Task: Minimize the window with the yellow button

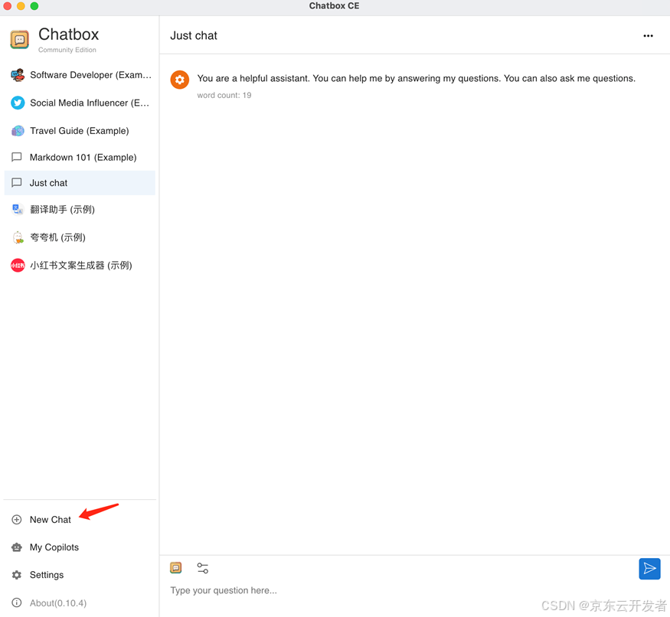Action: pyautogui.click(x=21, y=6)
